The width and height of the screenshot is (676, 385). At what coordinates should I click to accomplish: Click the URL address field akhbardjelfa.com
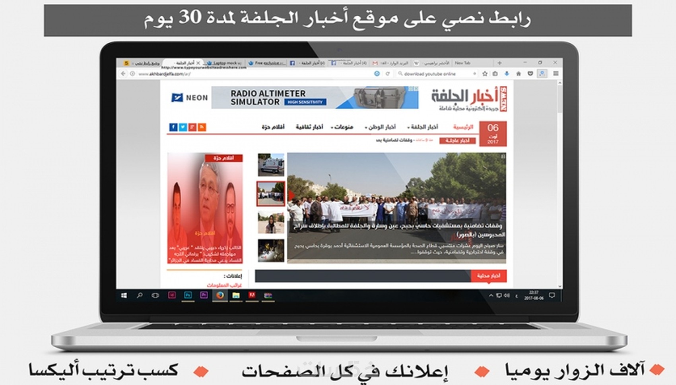[254, 74]
